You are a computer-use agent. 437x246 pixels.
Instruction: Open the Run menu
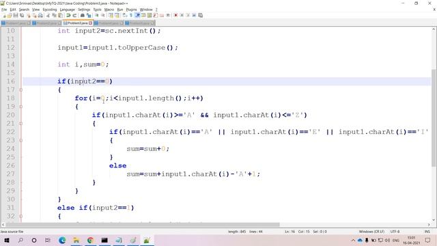pyautogui.click(x=120, y=10)
